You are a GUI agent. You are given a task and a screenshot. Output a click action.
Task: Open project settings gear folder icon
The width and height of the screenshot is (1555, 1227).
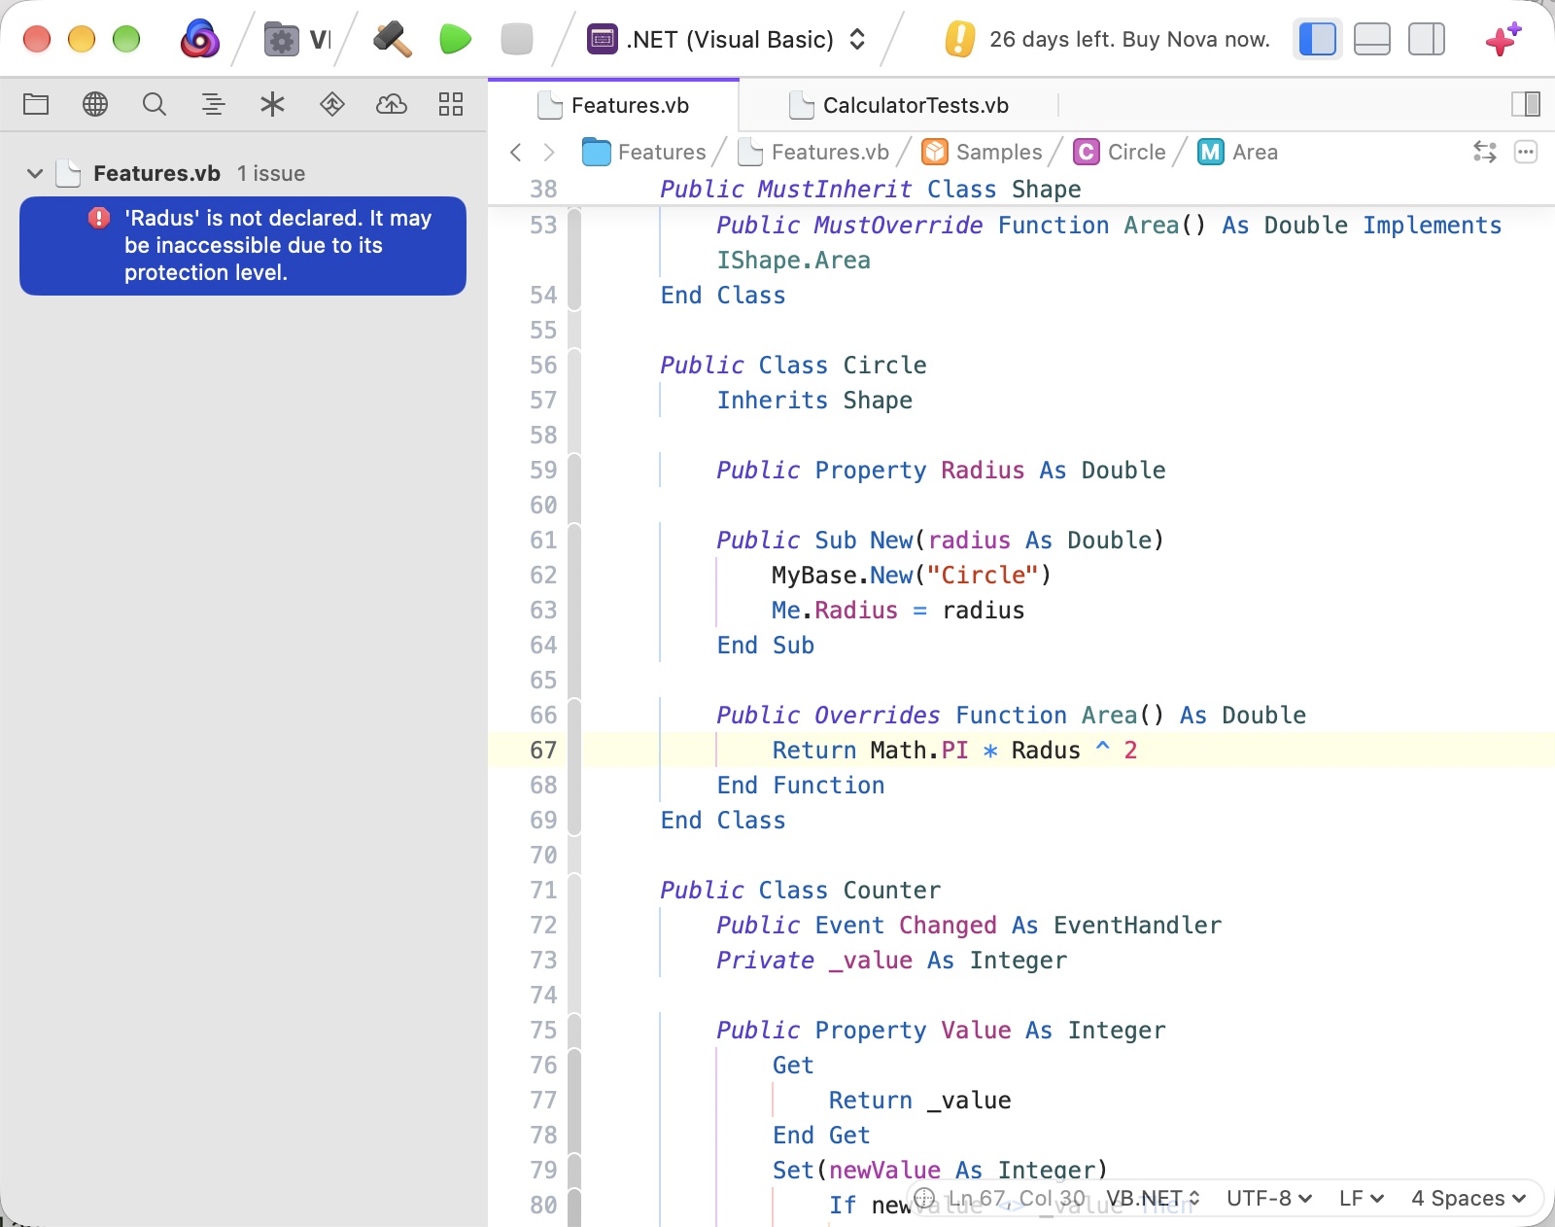point(282,40)
